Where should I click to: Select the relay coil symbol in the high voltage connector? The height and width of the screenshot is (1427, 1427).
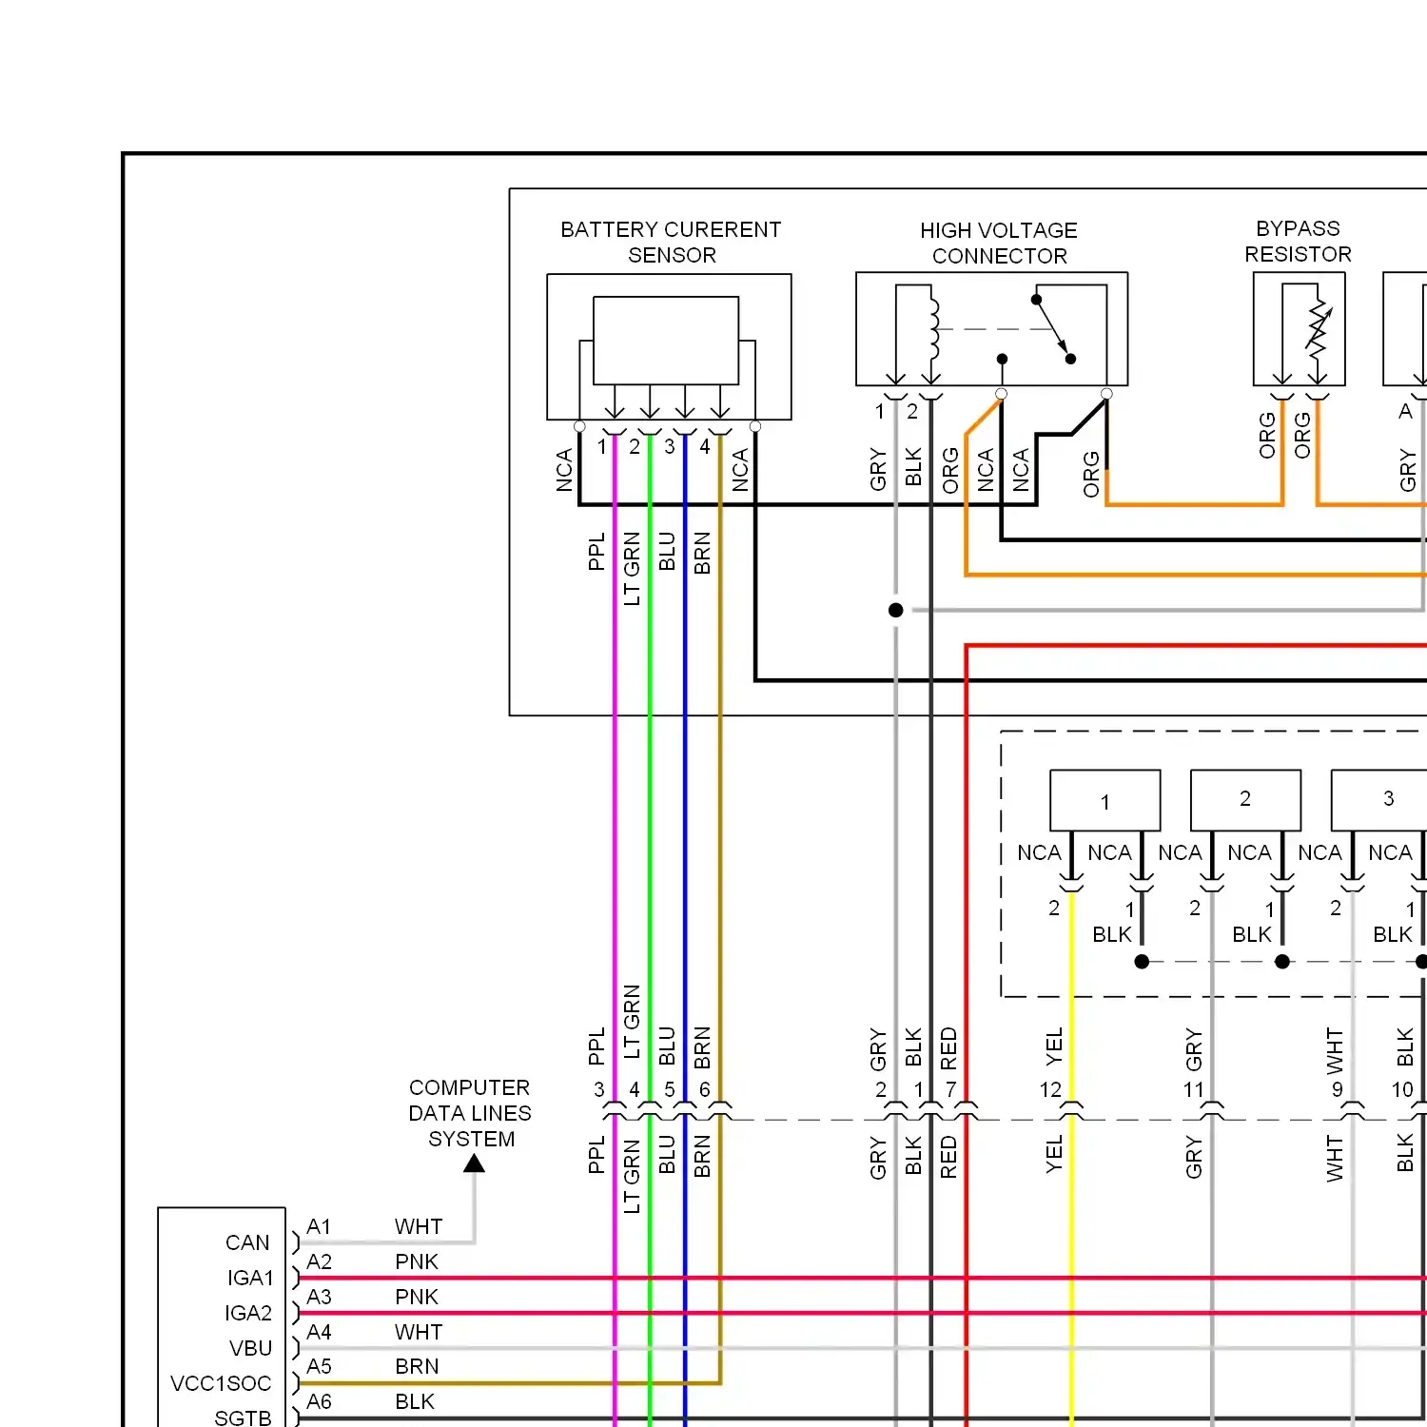[934, 329]
